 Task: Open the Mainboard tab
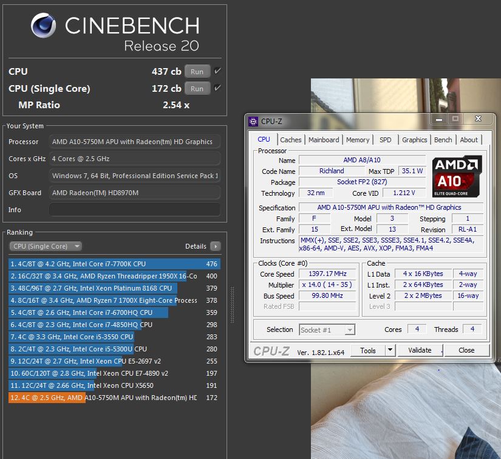coord(324,140)
